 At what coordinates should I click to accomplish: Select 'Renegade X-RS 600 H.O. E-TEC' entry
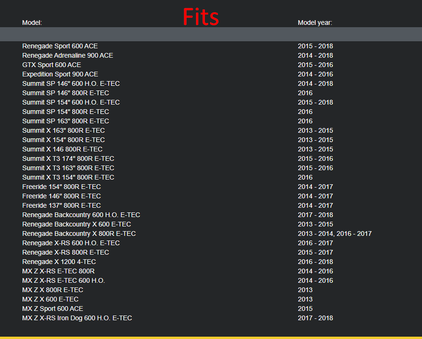coord(71,243)
